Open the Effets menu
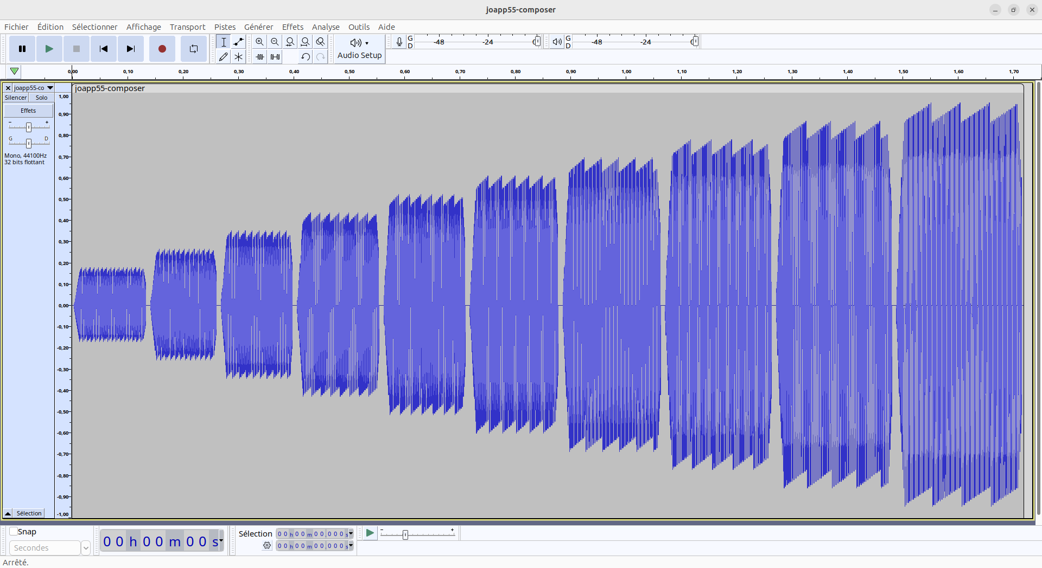Screen dimensions: 1042x568 293,27
